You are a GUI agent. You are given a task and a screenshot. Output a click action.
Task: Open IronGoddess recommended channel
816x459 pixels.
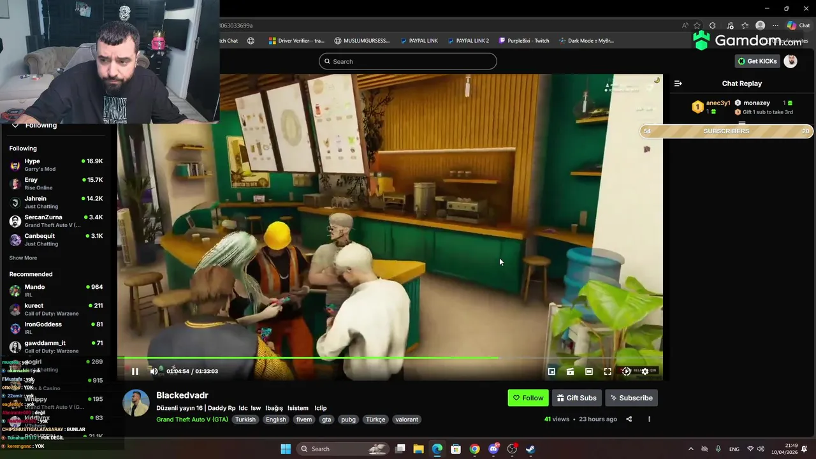(56, 328)
